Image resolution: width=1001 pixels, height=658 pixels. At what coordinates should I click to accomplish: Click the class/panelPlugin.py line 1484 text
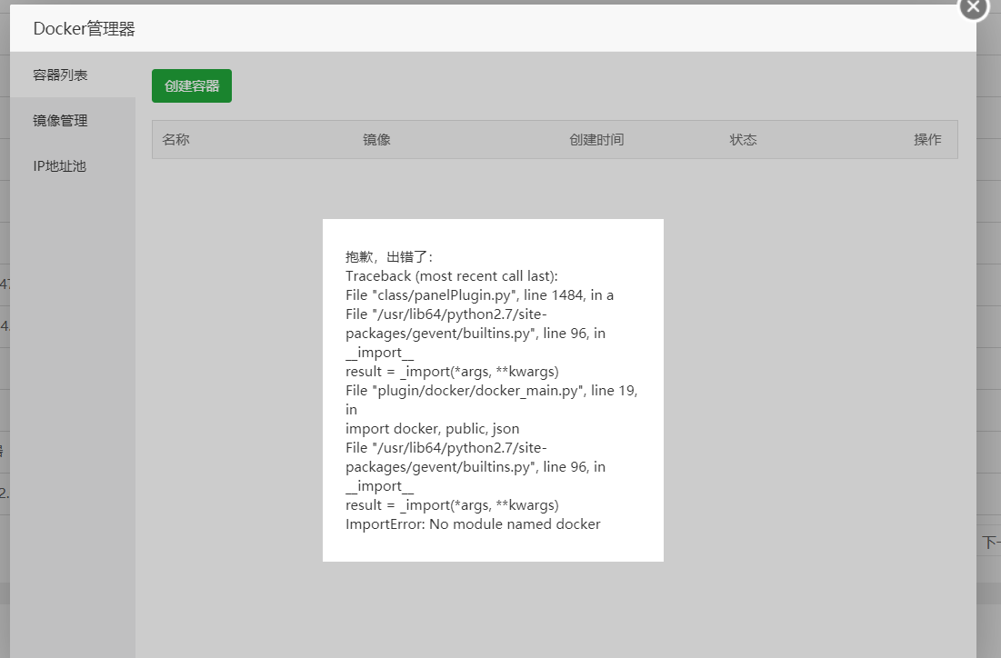(x=479, y=294)
